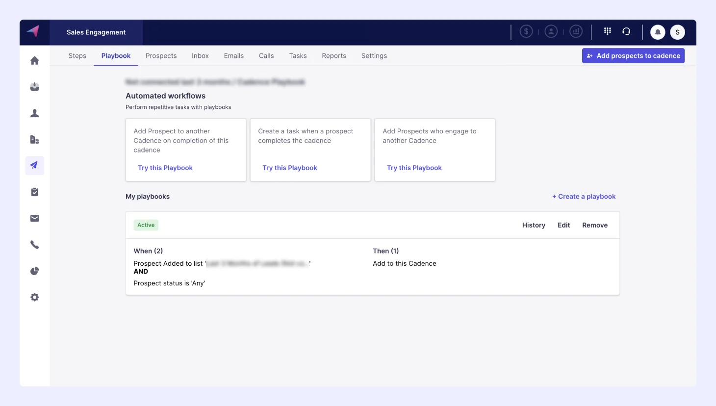Click the dollar revenue icon in the header
The height and width of the screenshot is (406, 716).
click(x=526, y=31)
